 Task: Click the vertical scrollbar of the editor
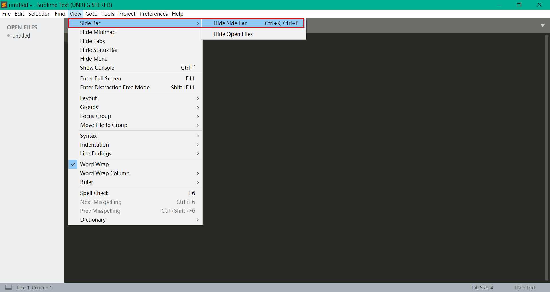(x=547, y=157)
